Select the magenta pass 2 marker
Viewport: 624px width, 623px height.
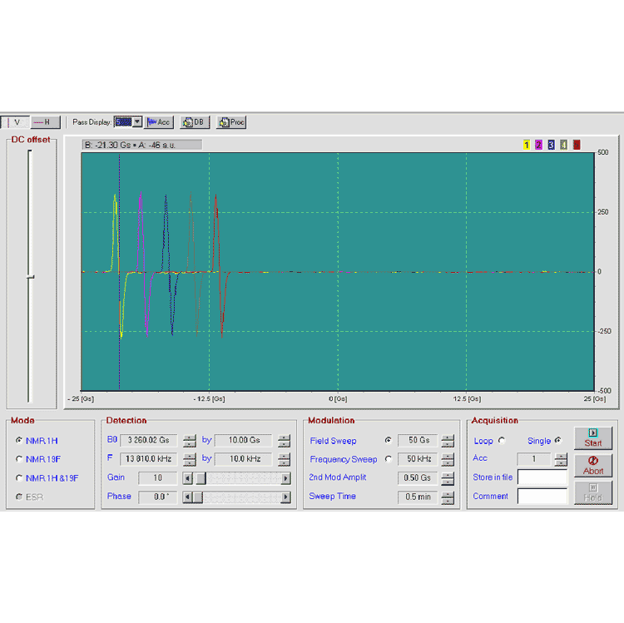coord(538,145)
